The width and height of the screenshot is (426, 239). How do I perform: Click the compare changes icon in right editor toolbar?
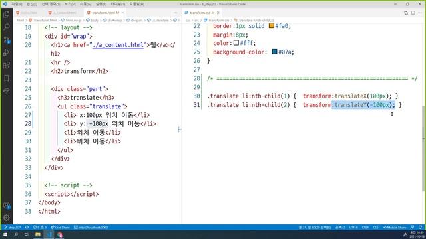coord(406,13)
